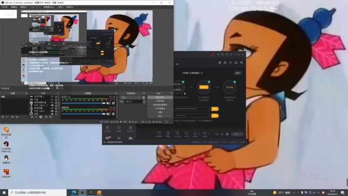Pop out the 场景 dock panel
Viewport: 348px width, 196px height.
(27, 93)
